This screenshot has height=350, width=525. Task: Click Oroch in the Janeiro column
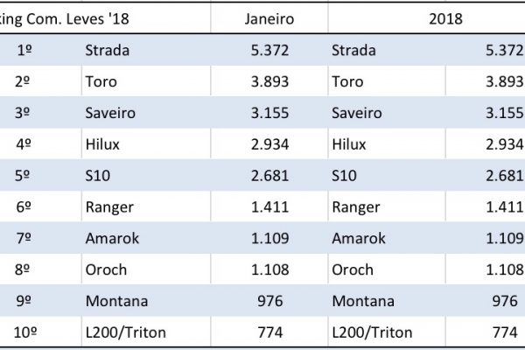click(x=106, y=269)
